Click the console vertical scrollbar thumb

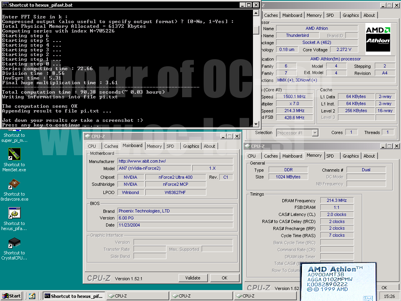256,29
